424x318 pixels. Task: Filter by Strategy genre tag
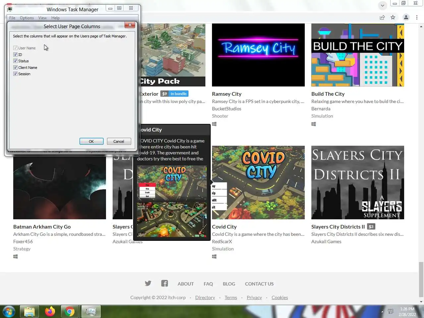pyautogui.click(x=22, y=249)
